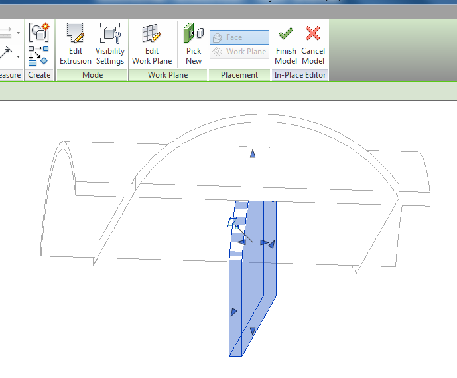Screen dimensions: 457x378
Task: Click the In-Place Editor panel title
Action: (x=300, y=75)
